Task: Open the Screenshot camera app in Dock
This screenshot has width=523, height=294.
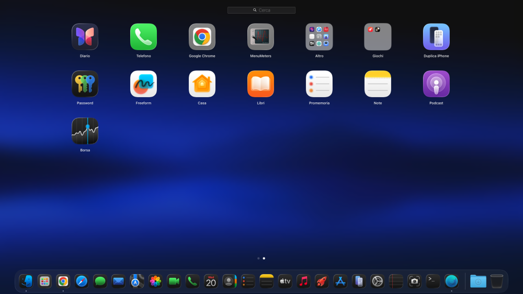Action: point(414,281)
